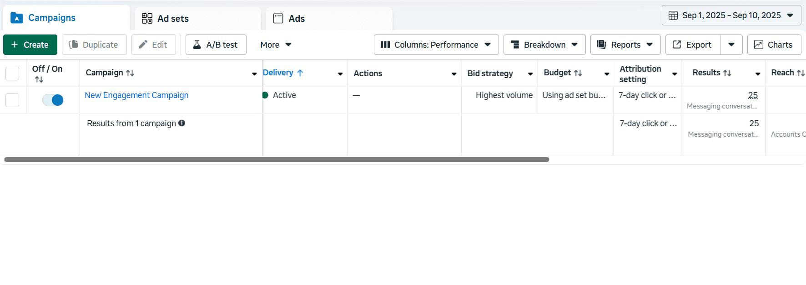Viewport: 806px width, 285px height.
Task: Select the New Engagement Campaign row checkbox
Action: tap(12, 100)
